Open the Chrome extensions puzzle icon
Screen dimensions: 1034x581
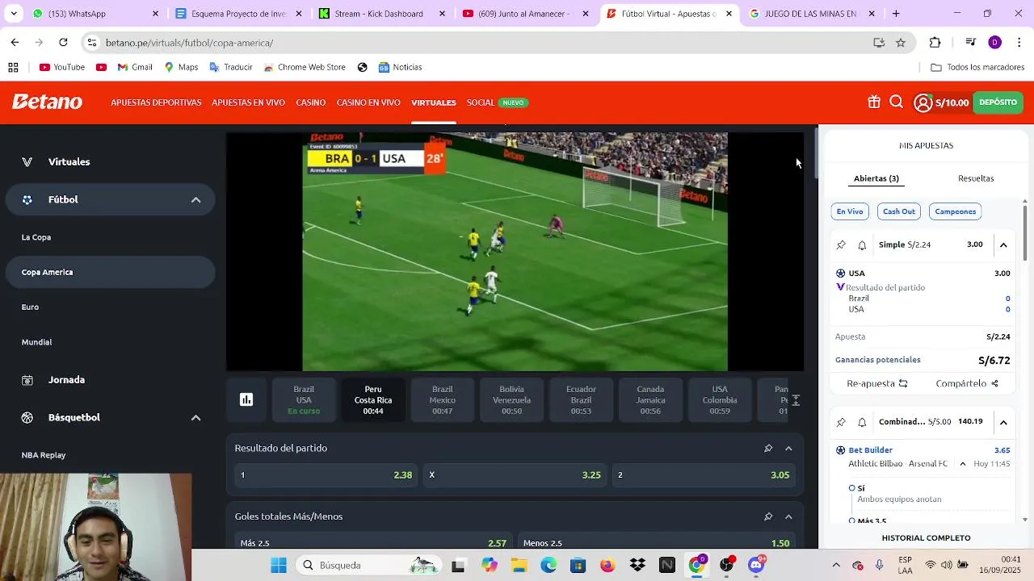click(x=935, y=43)
